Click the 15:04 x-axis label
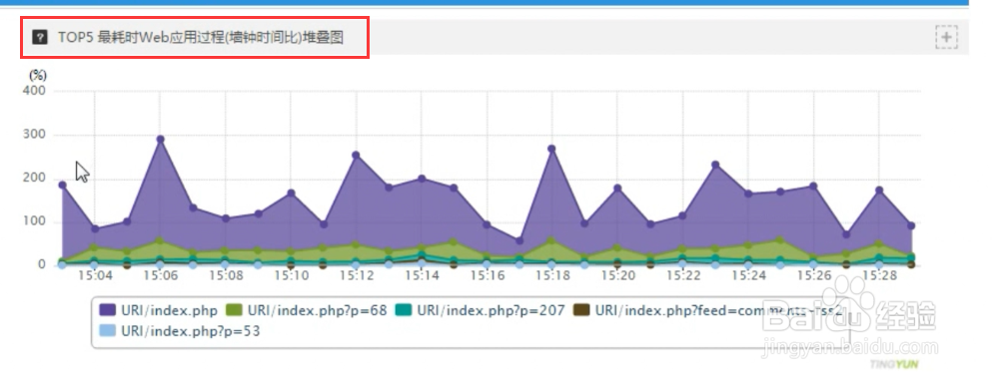 [95, 276]
